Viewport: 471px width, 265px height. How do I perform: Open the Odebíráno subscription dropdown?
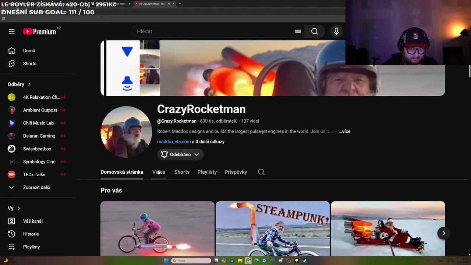(180, 155)
